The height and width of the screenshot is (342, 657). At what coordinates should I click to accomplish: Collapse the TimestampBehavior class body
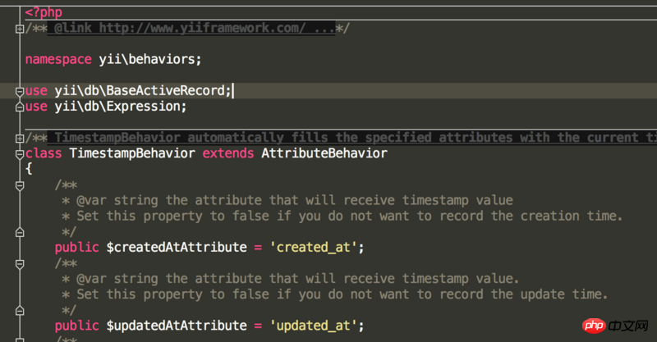[x=20, y=154]
